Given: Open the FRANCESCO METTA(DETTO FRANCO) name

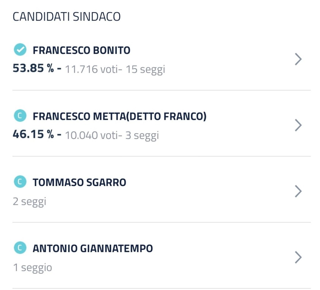Looking at the screenshot, I should coord(120,116).
